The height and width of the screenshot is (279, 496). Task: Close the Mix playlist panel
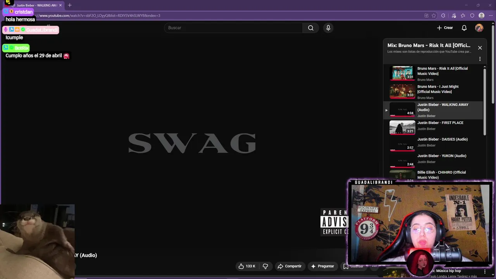coord(480,48)
